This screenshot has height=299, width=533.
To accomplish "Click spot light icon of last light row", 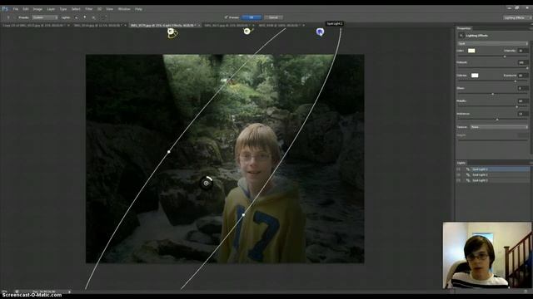I will (468, 181).
